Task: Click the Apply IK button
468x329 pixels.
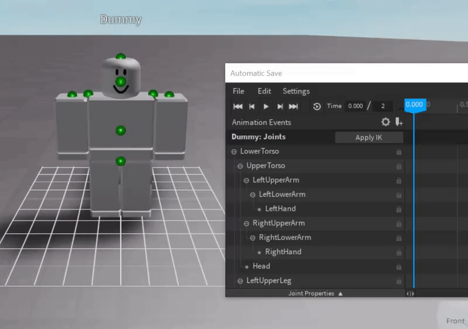Action: tap(369, 138)
